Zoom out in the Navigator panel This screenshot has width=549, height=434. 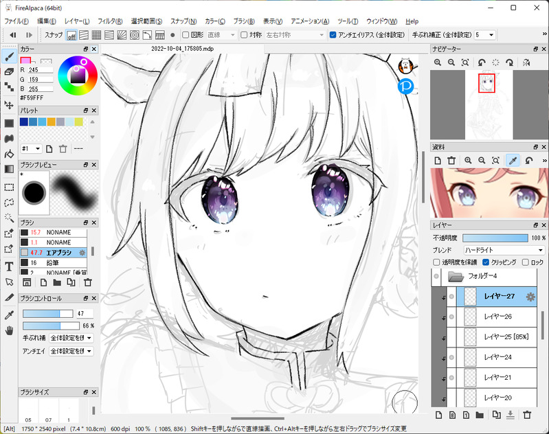click(x=451, y=62)
